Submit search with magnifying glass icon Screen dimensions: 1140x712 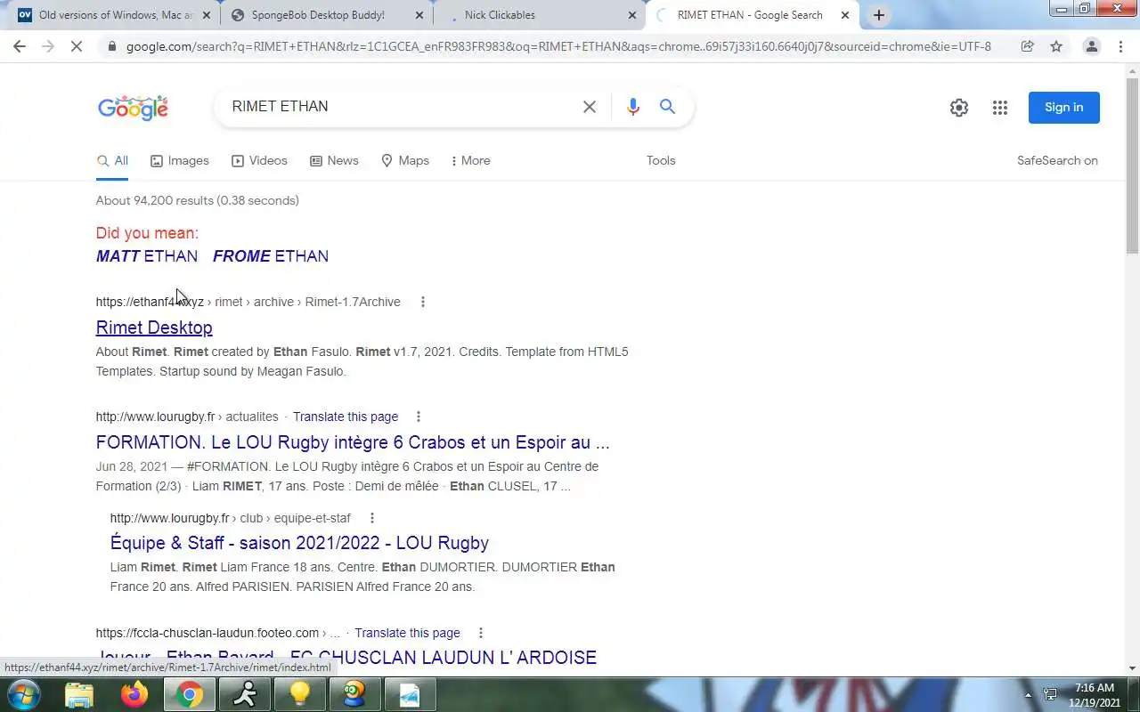point(667,107)
